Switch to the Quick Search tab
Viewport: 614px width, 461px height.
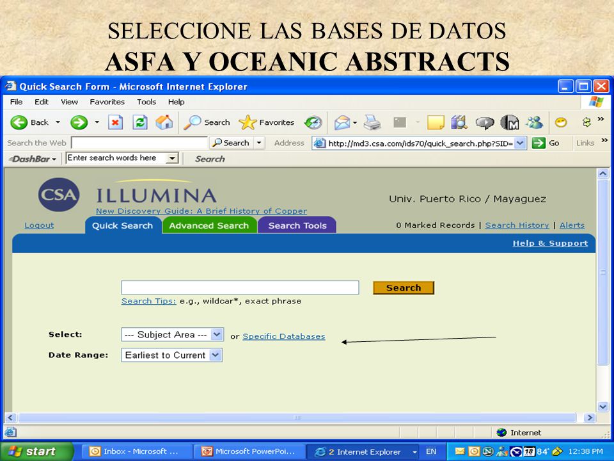point(123,225)
